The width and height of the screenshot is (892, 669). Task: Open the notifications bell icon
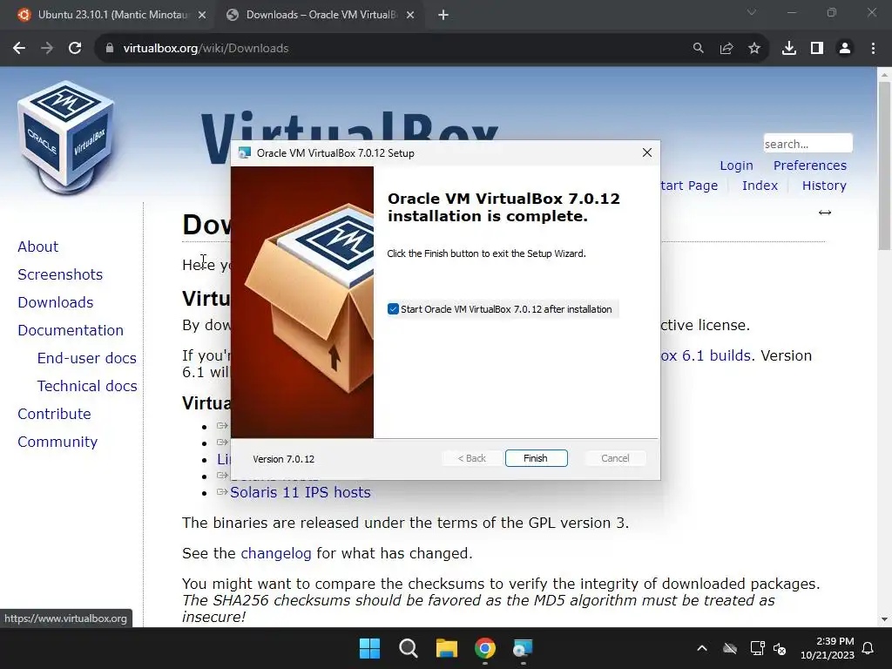pos(868,648)
